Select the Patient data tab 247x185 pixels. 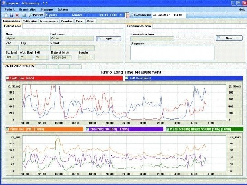coord(13,26)
